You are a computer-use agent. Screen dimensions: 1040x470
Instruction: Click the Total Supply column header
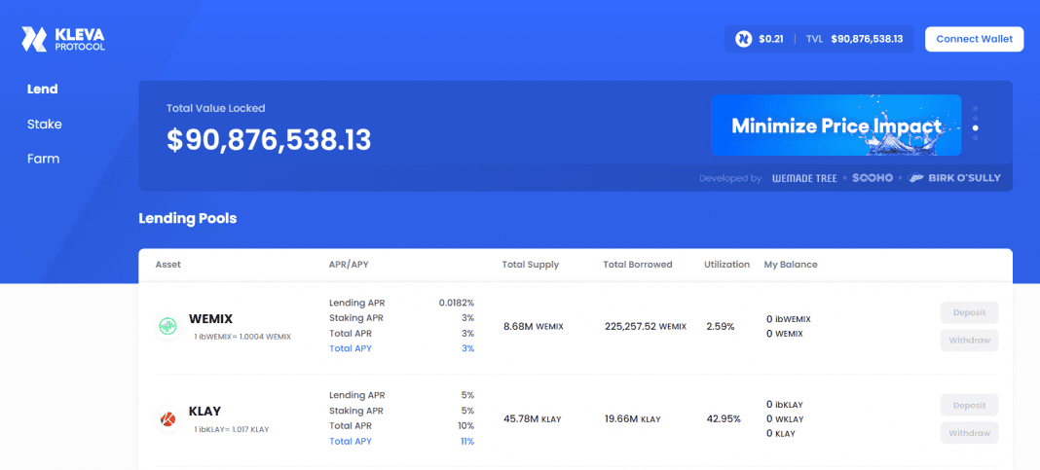tap(531, 265)
